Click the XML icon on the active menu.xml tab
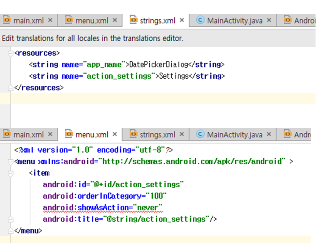Image resolution: width=325 pixels, height=243 pixels. (69, 134)
